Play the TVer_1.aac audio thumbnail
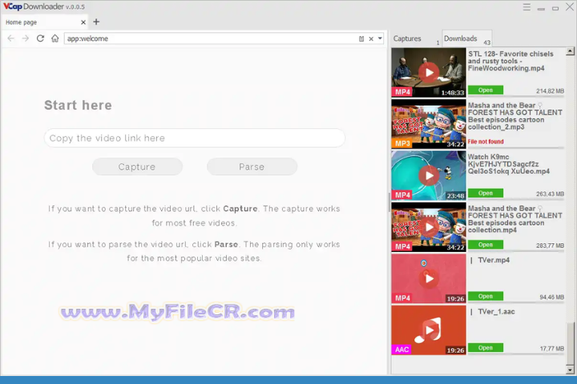 (x=429, y=330)
